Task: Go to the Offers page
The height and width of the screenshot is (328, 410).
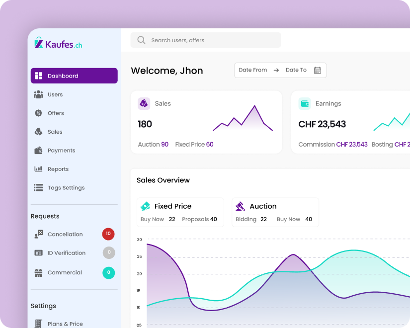Action: tap(74, 113)
